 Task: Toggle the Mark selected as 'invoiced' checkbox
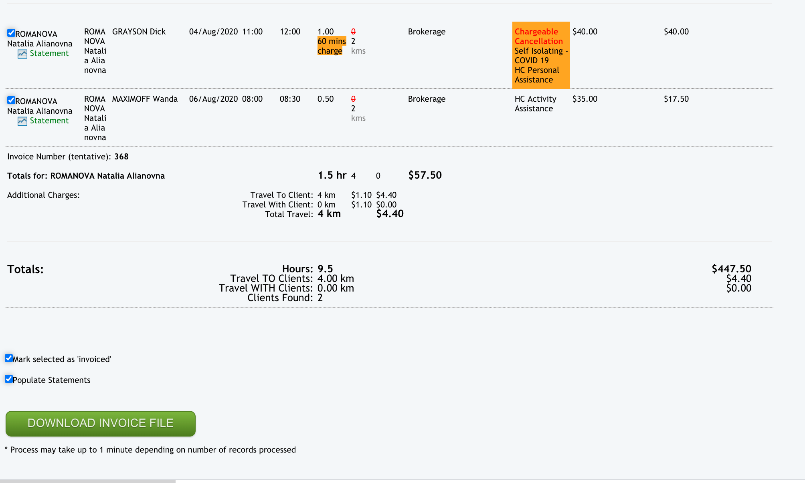[x=9, y=358]
